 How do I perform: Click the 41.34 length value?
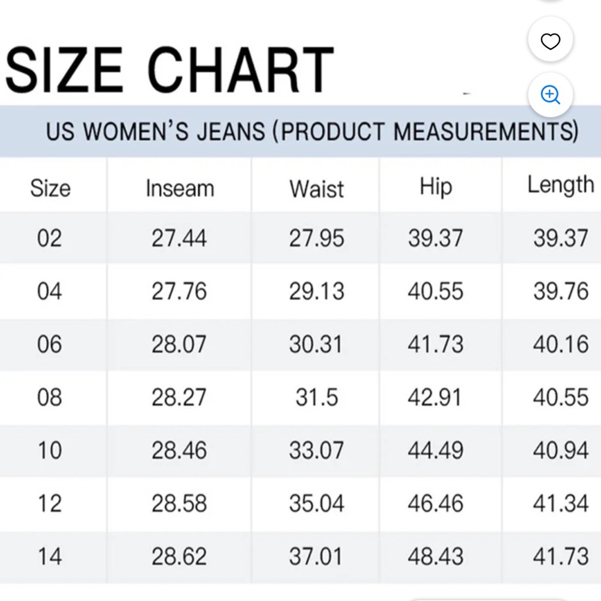(x=560, y=503)
